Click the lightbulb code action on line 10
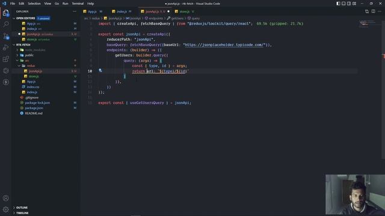Viewport: 385px width, 216px height. (100, 71)
